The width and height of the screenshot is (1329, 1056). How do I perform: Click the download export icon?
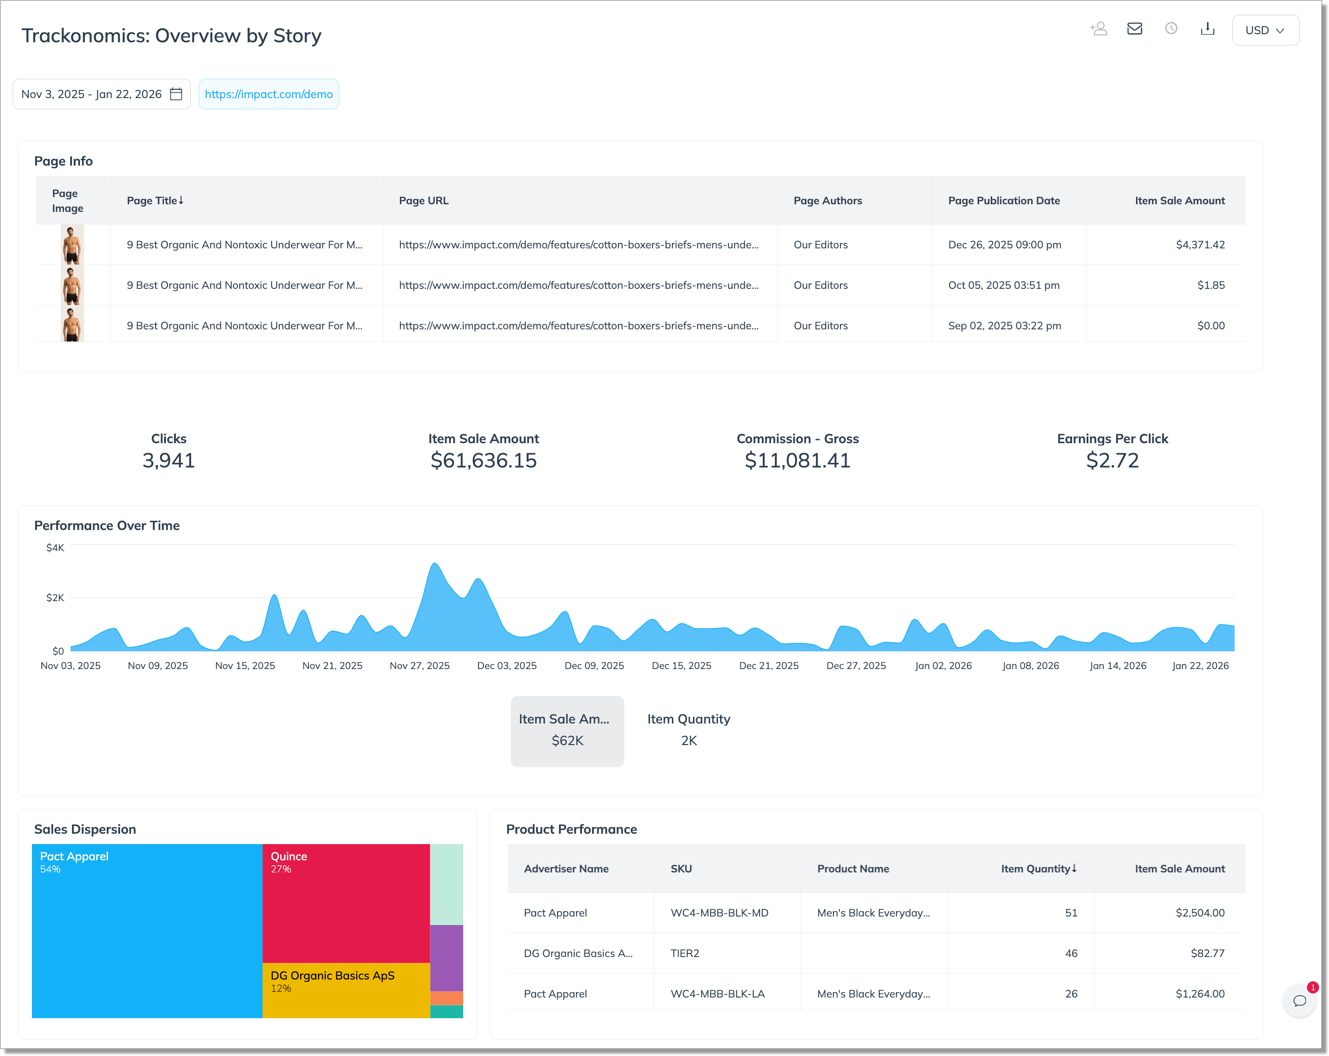[1207, 29]
